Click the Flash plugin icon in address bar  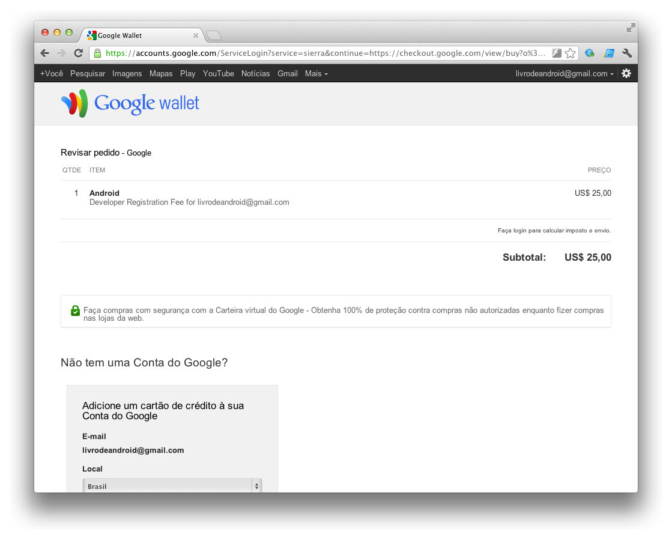point(557,53)
